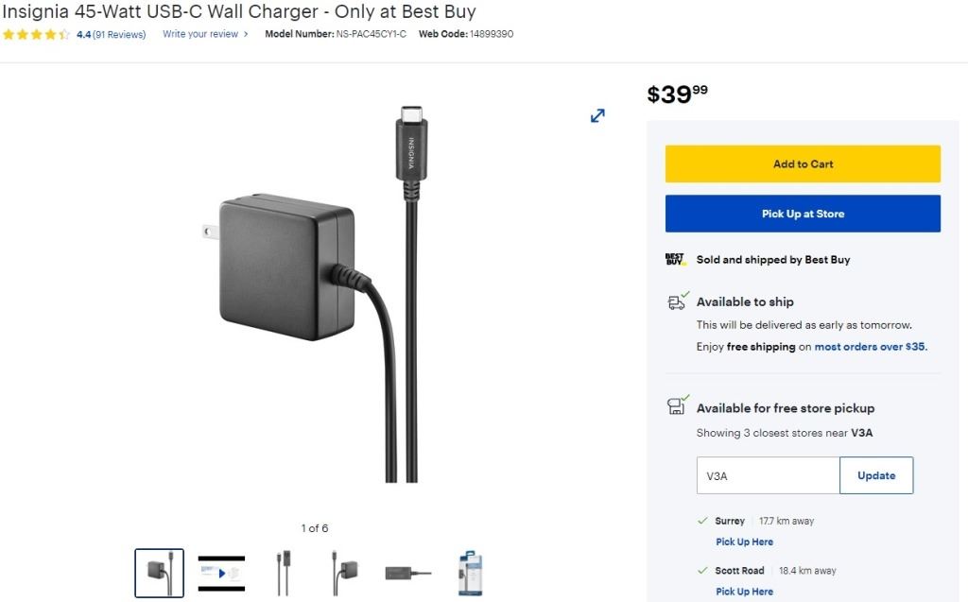Expand product image to fullscreen view
Image resolution: width=968 pixels, height=602 pixels.
(597, 115)
